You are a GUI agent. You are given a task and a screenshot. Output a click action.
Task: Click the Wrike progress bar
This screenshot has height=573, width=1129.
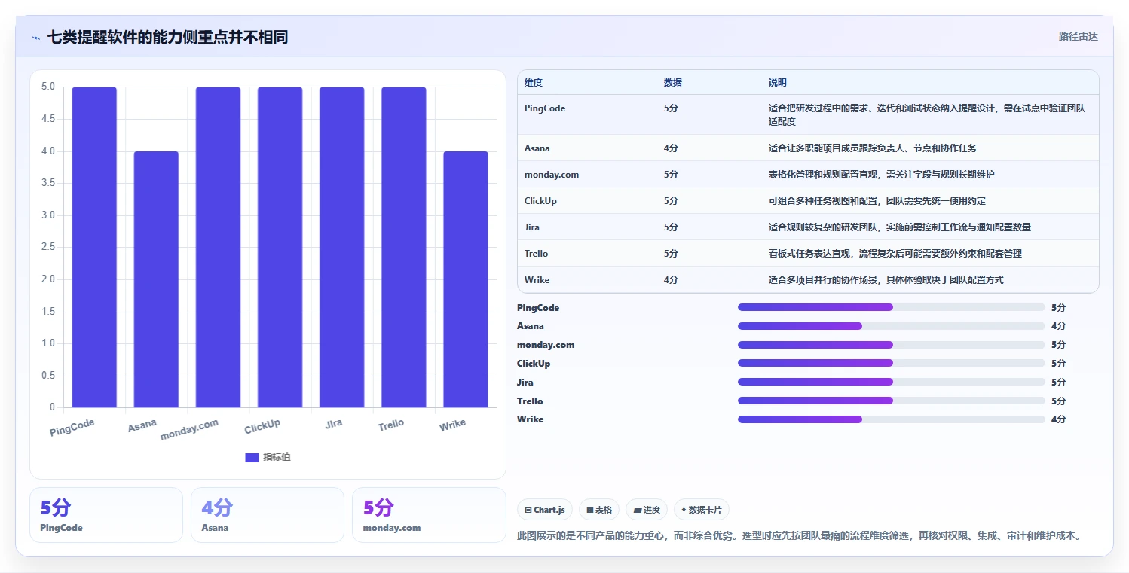pos(892,419)
